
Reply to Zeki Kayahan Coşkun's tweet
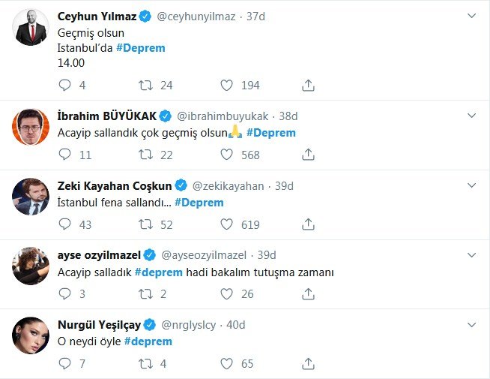click(x=65, y=224)
